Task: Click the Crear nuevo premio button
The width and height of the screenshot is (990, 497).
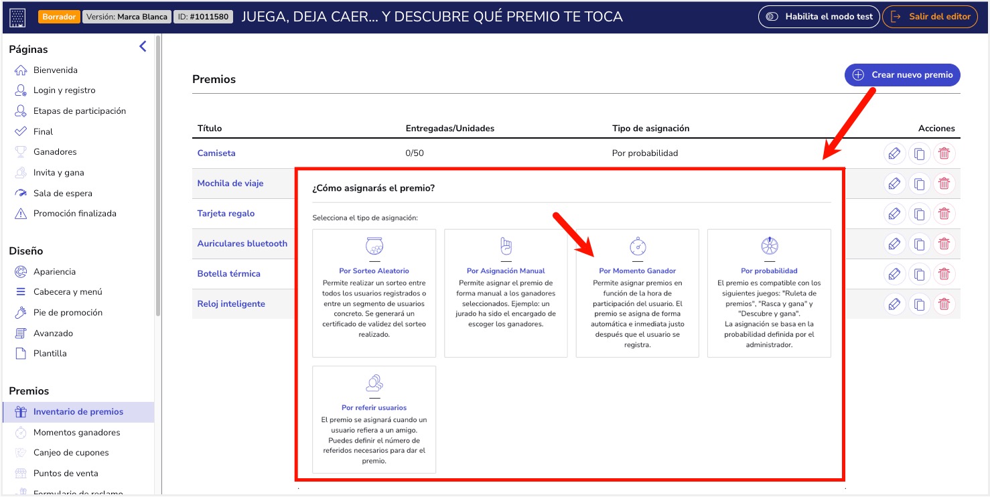Action: click(x=902, y=75)
